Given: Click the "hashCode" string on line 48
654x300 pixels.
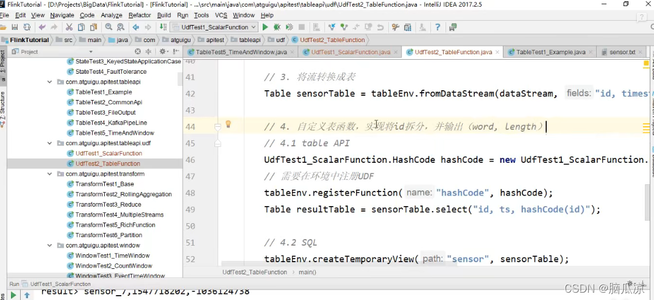Looking at the screenshot, I should (462, 193).
